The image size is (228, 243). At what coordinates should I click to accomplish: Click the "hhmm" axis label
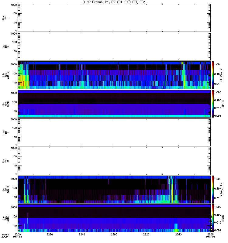pos(5,234)
